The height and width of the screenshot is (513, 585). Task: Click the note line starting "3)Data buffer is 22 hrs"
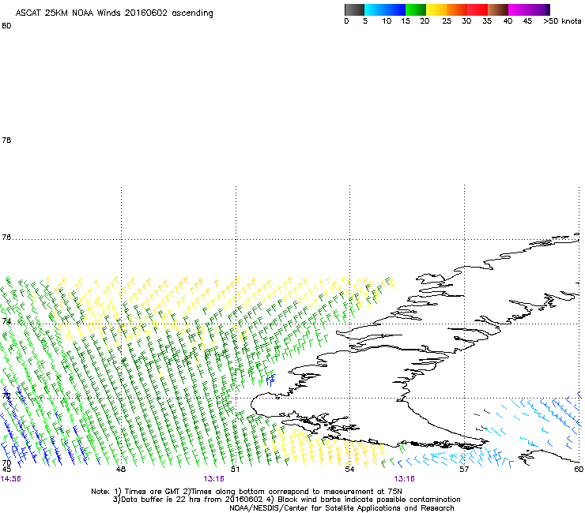click(286, 500)
